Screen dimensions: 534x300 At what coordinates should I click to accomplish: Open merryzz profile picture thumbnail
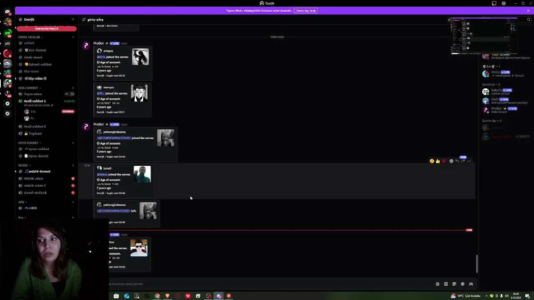pos(139,93)
